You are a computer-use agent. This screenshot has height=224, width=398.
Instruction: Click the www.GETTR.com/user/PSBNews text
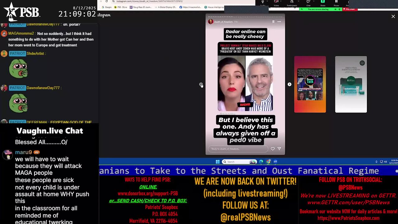(348, 203)
